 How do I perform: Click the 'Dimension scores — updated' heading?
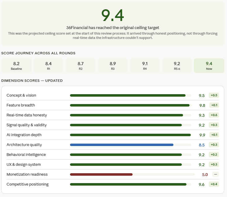point(32,81)
